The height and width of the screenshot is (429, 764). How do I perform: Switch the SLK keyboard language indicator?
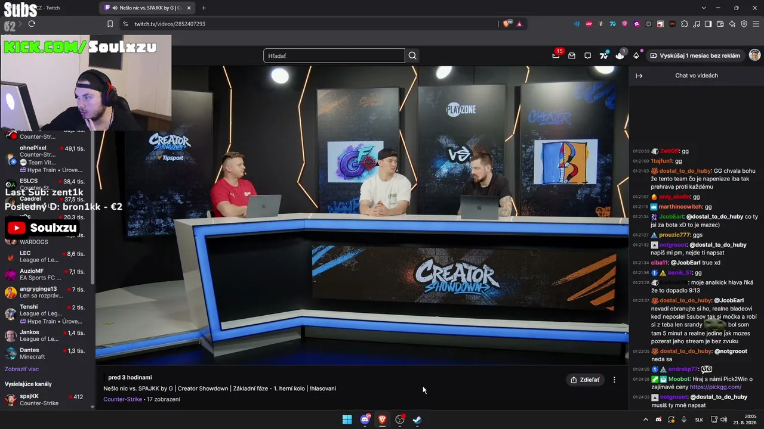tap(699, 419)
